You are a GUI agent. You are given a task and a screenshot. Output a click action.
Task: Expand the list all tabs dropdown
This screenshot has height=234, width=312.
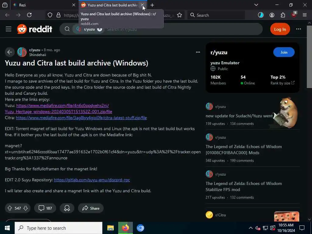(256, 5)
